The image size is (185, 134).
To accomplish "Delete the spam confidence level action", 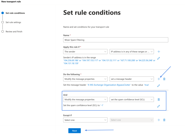I will pyautogui.click(x=159, y=99).
